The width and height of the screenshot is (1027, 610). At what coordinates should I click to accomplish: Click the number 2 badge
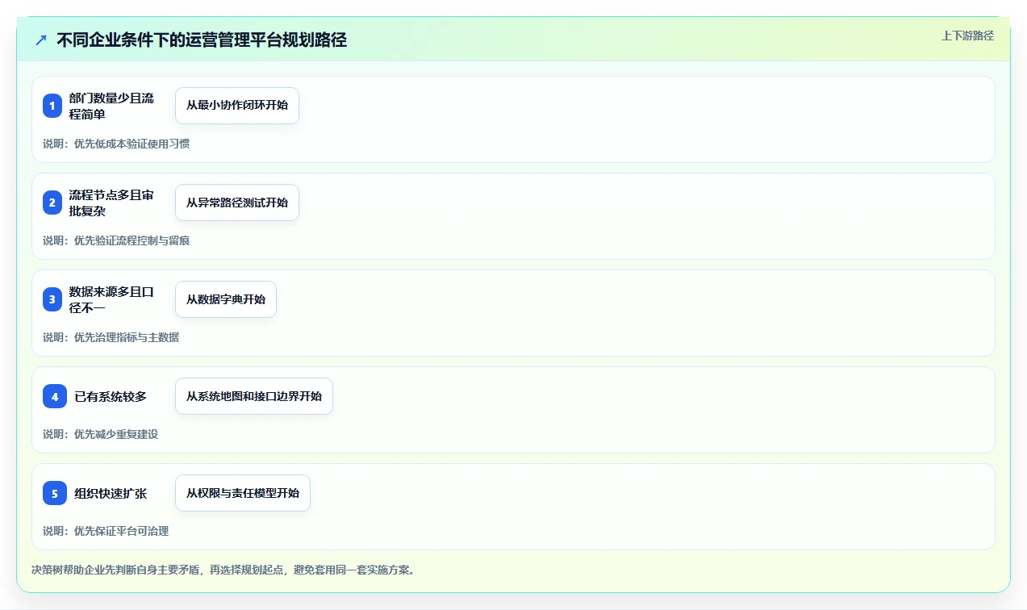point(52,203)
